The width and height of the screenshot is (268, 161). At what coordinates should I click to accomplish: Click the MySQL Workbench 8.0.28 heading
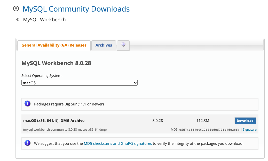point(56,63)
